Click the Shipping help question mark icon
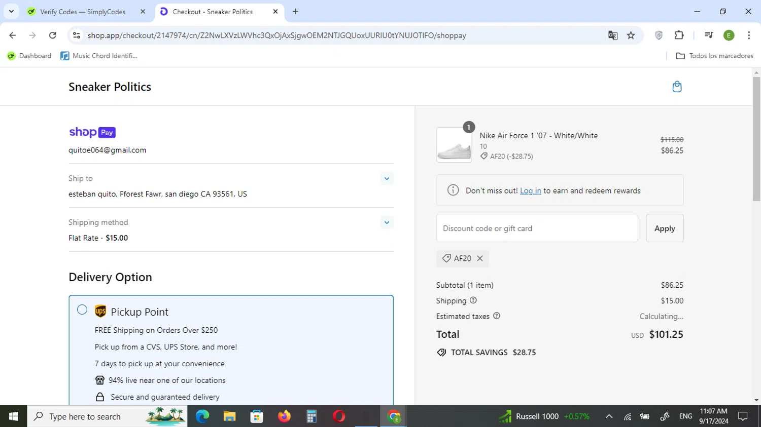761x427 pixels. click(x=473, y=300)
